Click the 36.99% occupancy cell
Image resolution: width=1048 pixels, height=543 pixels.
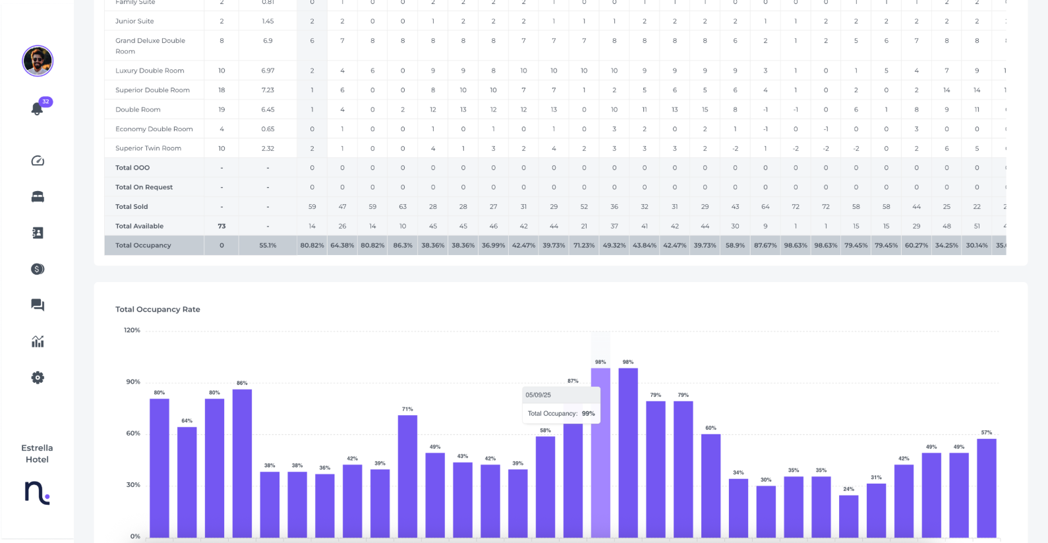pyautogui.click(x=493, y=245)
